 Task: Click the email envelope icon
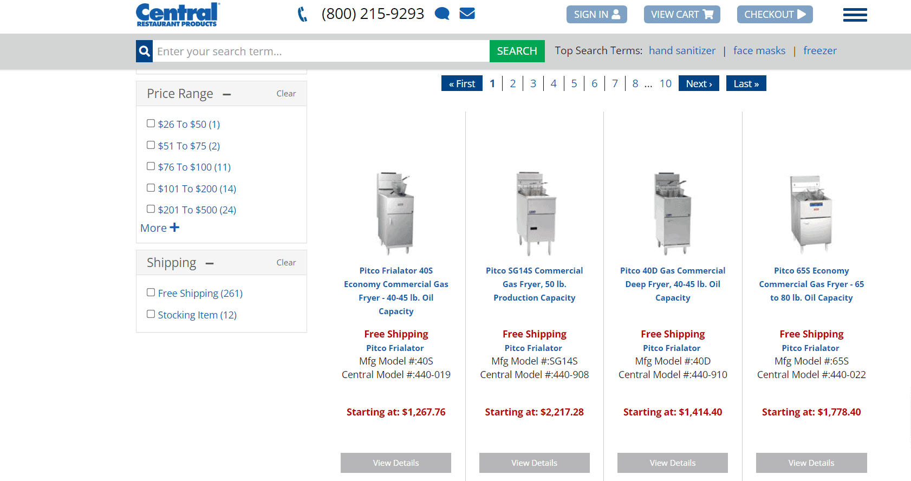point(467,13)
